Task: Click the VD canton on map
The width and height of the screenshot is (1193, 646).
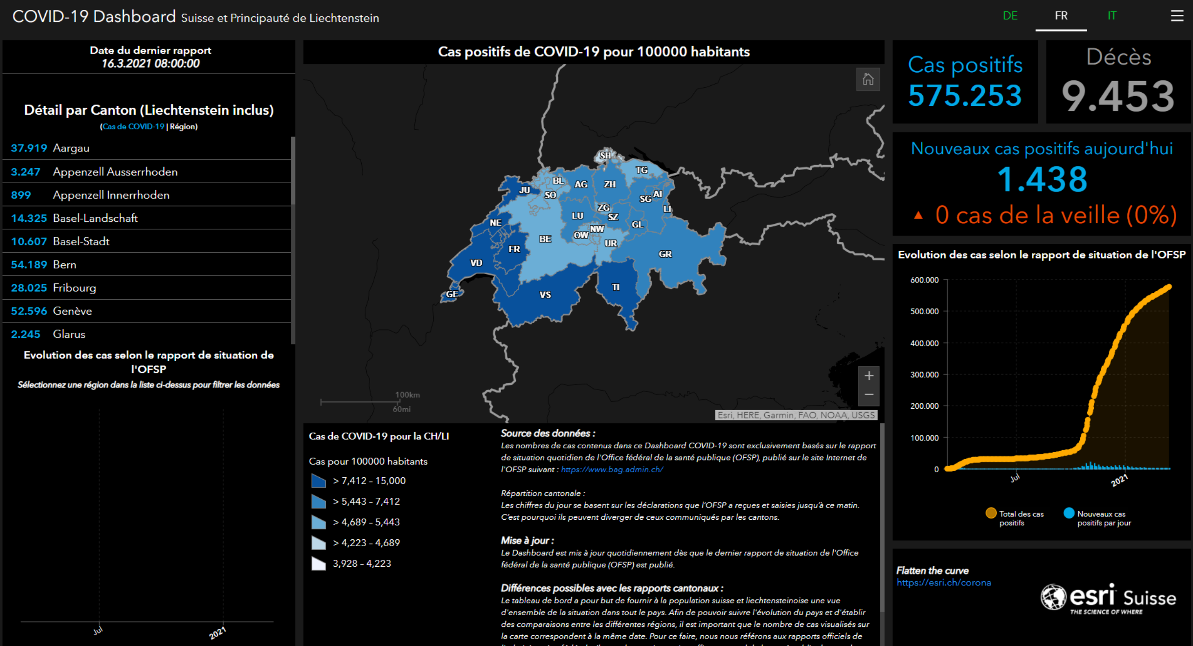Action: [476, 263]
